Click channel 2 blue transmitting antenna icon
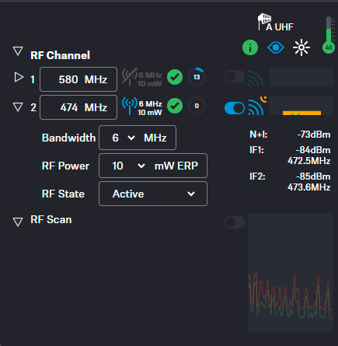This screenshot has height=346, width=338. pyautogui.click(x=129, y=106)
